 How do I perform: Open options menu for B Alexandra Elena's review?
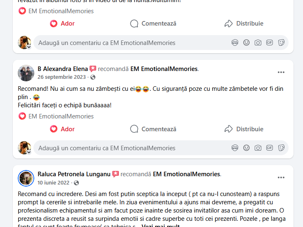[281, 72]
